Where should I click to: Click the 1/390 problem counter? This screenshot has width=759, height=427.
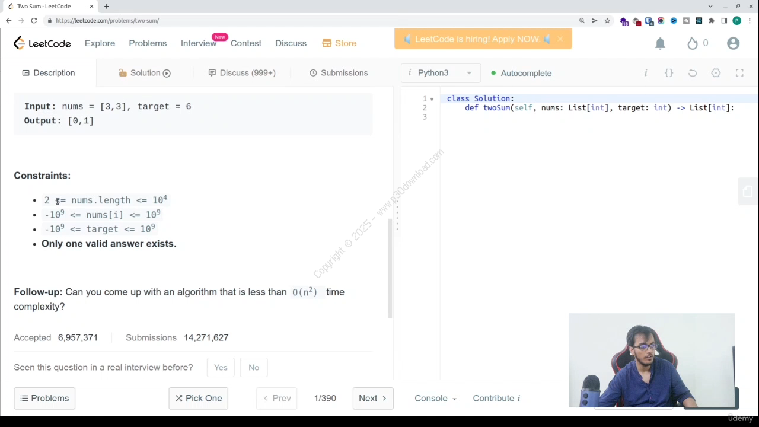(x=325, y=399)
